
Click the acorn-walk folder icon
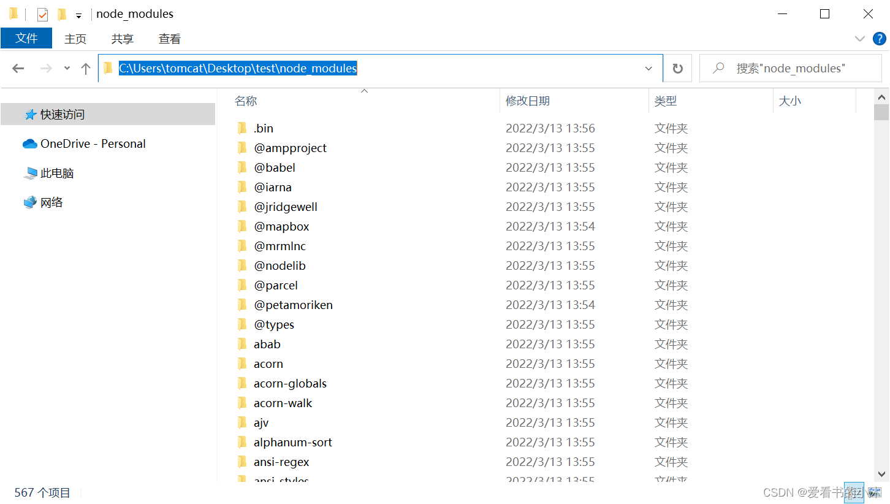[242, 403]
